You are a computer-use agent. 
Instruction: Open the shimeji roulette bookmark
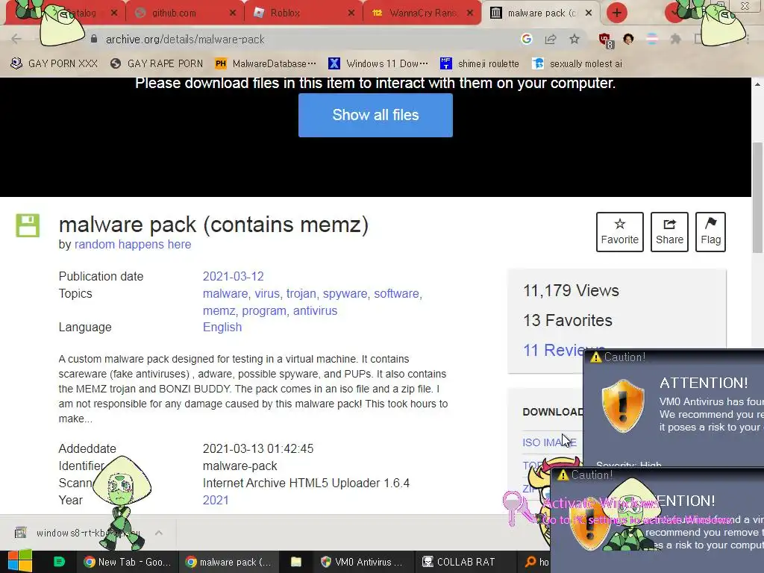480,63
